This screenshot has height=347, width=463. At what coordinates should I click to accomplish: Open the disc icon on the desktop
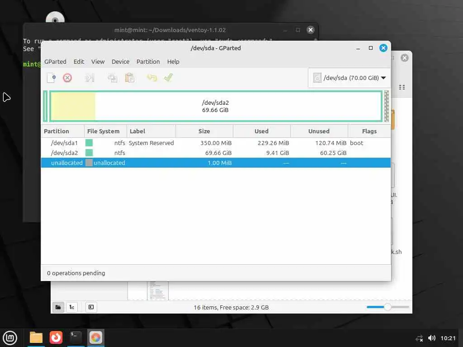(x=55, y=18)
